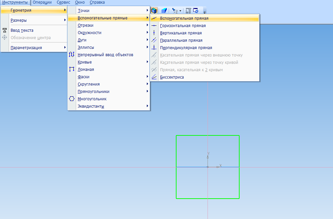333x219 pixels.
Task: Expand the Дуги submenu
Action: pyautogui.click(x=109, y=40)
